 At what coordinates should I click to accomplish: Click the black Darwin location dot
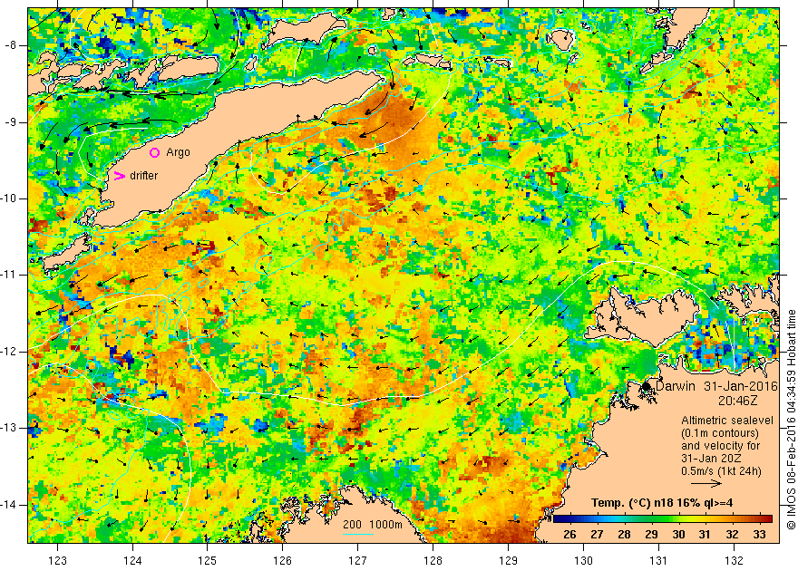(x=647, y=386)
